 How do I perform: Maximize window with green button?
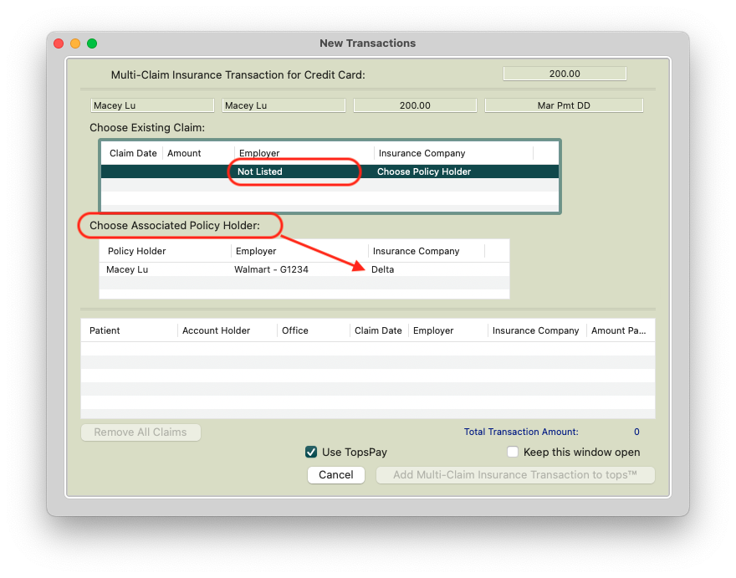click(x=92, y=43)
